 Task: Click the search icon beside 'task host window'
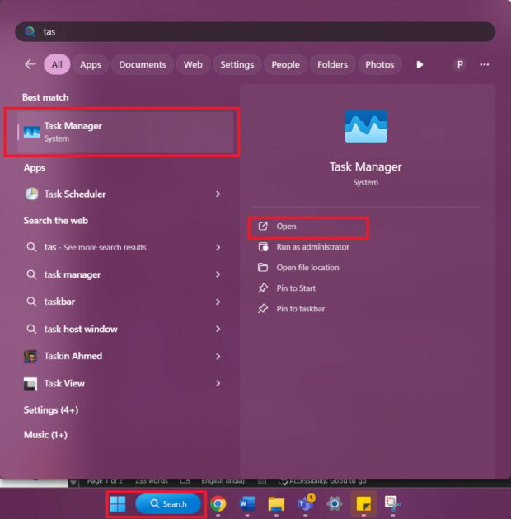[x=31, y=329]
